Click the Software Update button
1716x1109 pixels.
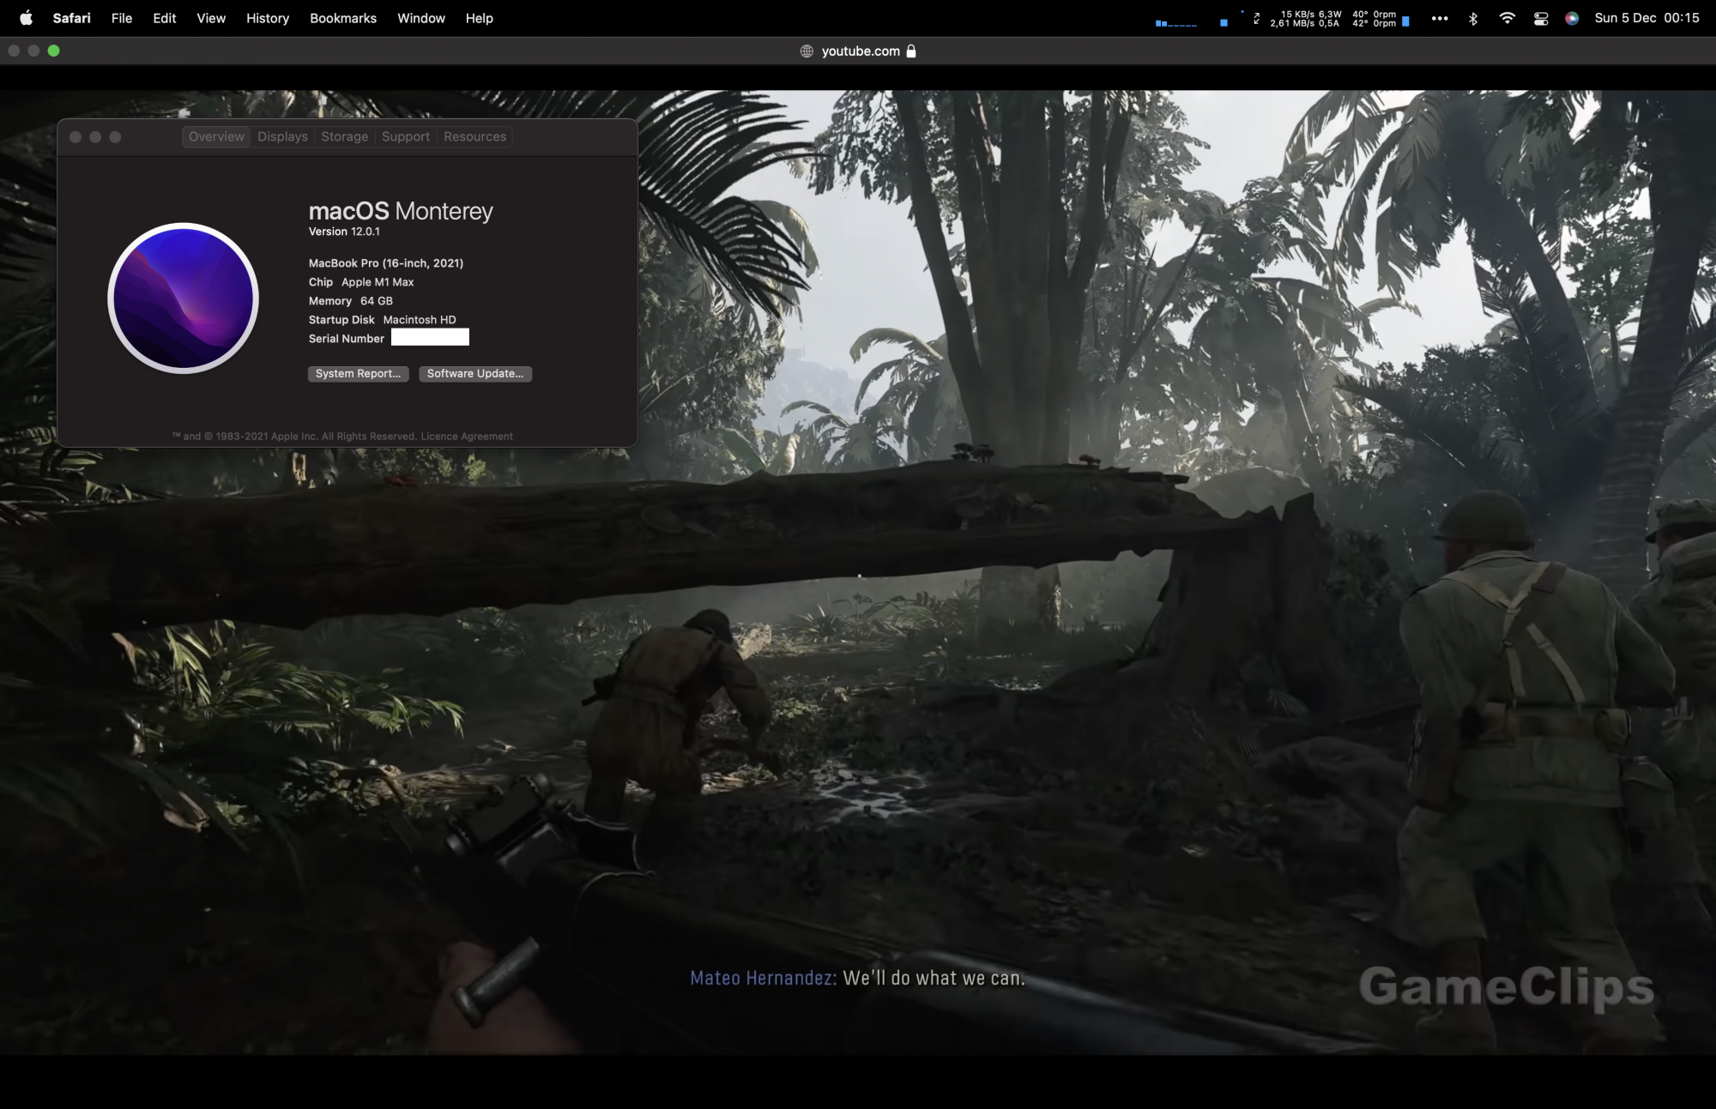(x=474, y=373)
